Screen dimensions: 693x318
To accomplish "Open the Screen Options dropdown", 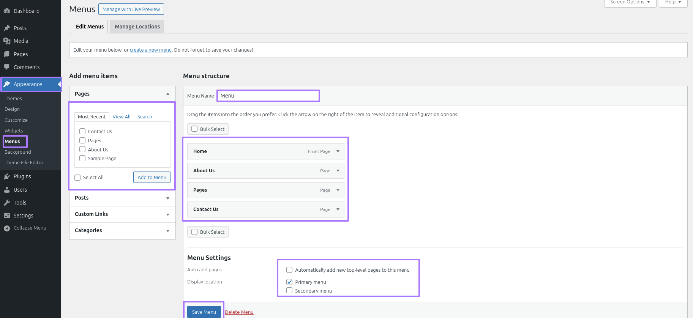I will click(630, 3).
